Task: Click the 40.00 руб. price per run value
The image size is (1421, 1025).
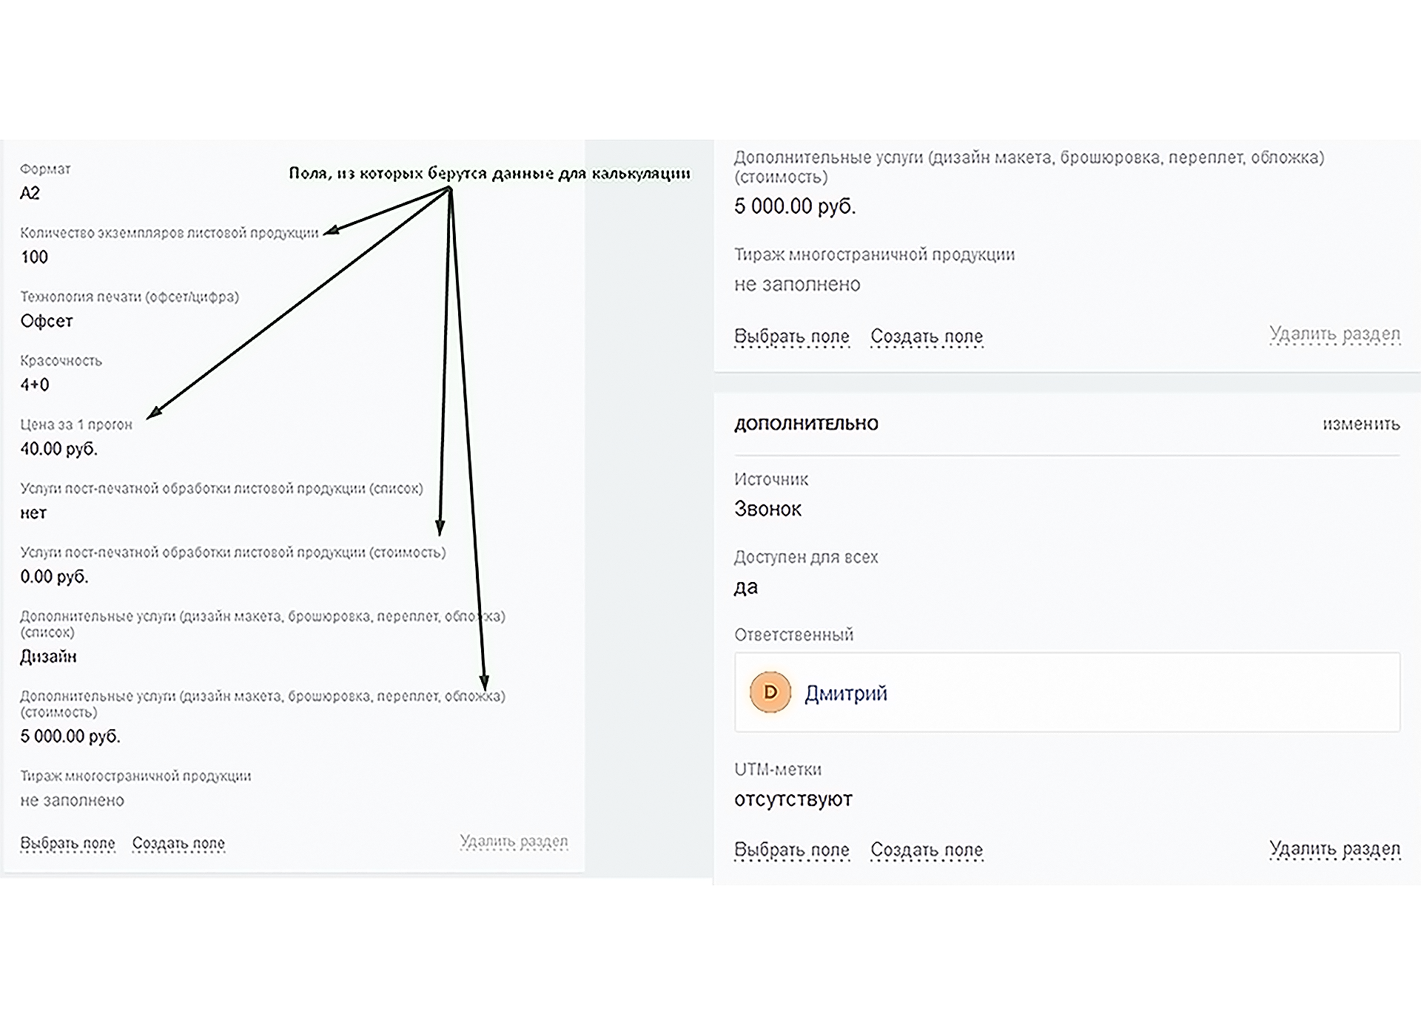Action: 58,449
